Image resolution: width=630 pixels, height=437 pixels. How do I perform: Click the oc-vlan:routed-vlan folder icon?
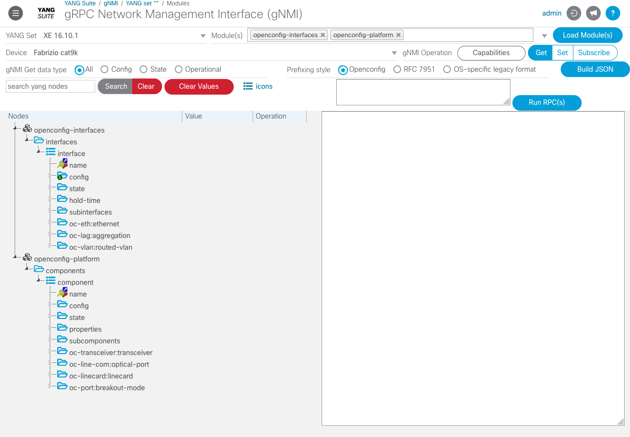(62, 246)
